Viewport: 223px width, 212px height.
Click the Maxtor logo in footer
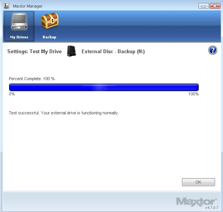(196, 202)
